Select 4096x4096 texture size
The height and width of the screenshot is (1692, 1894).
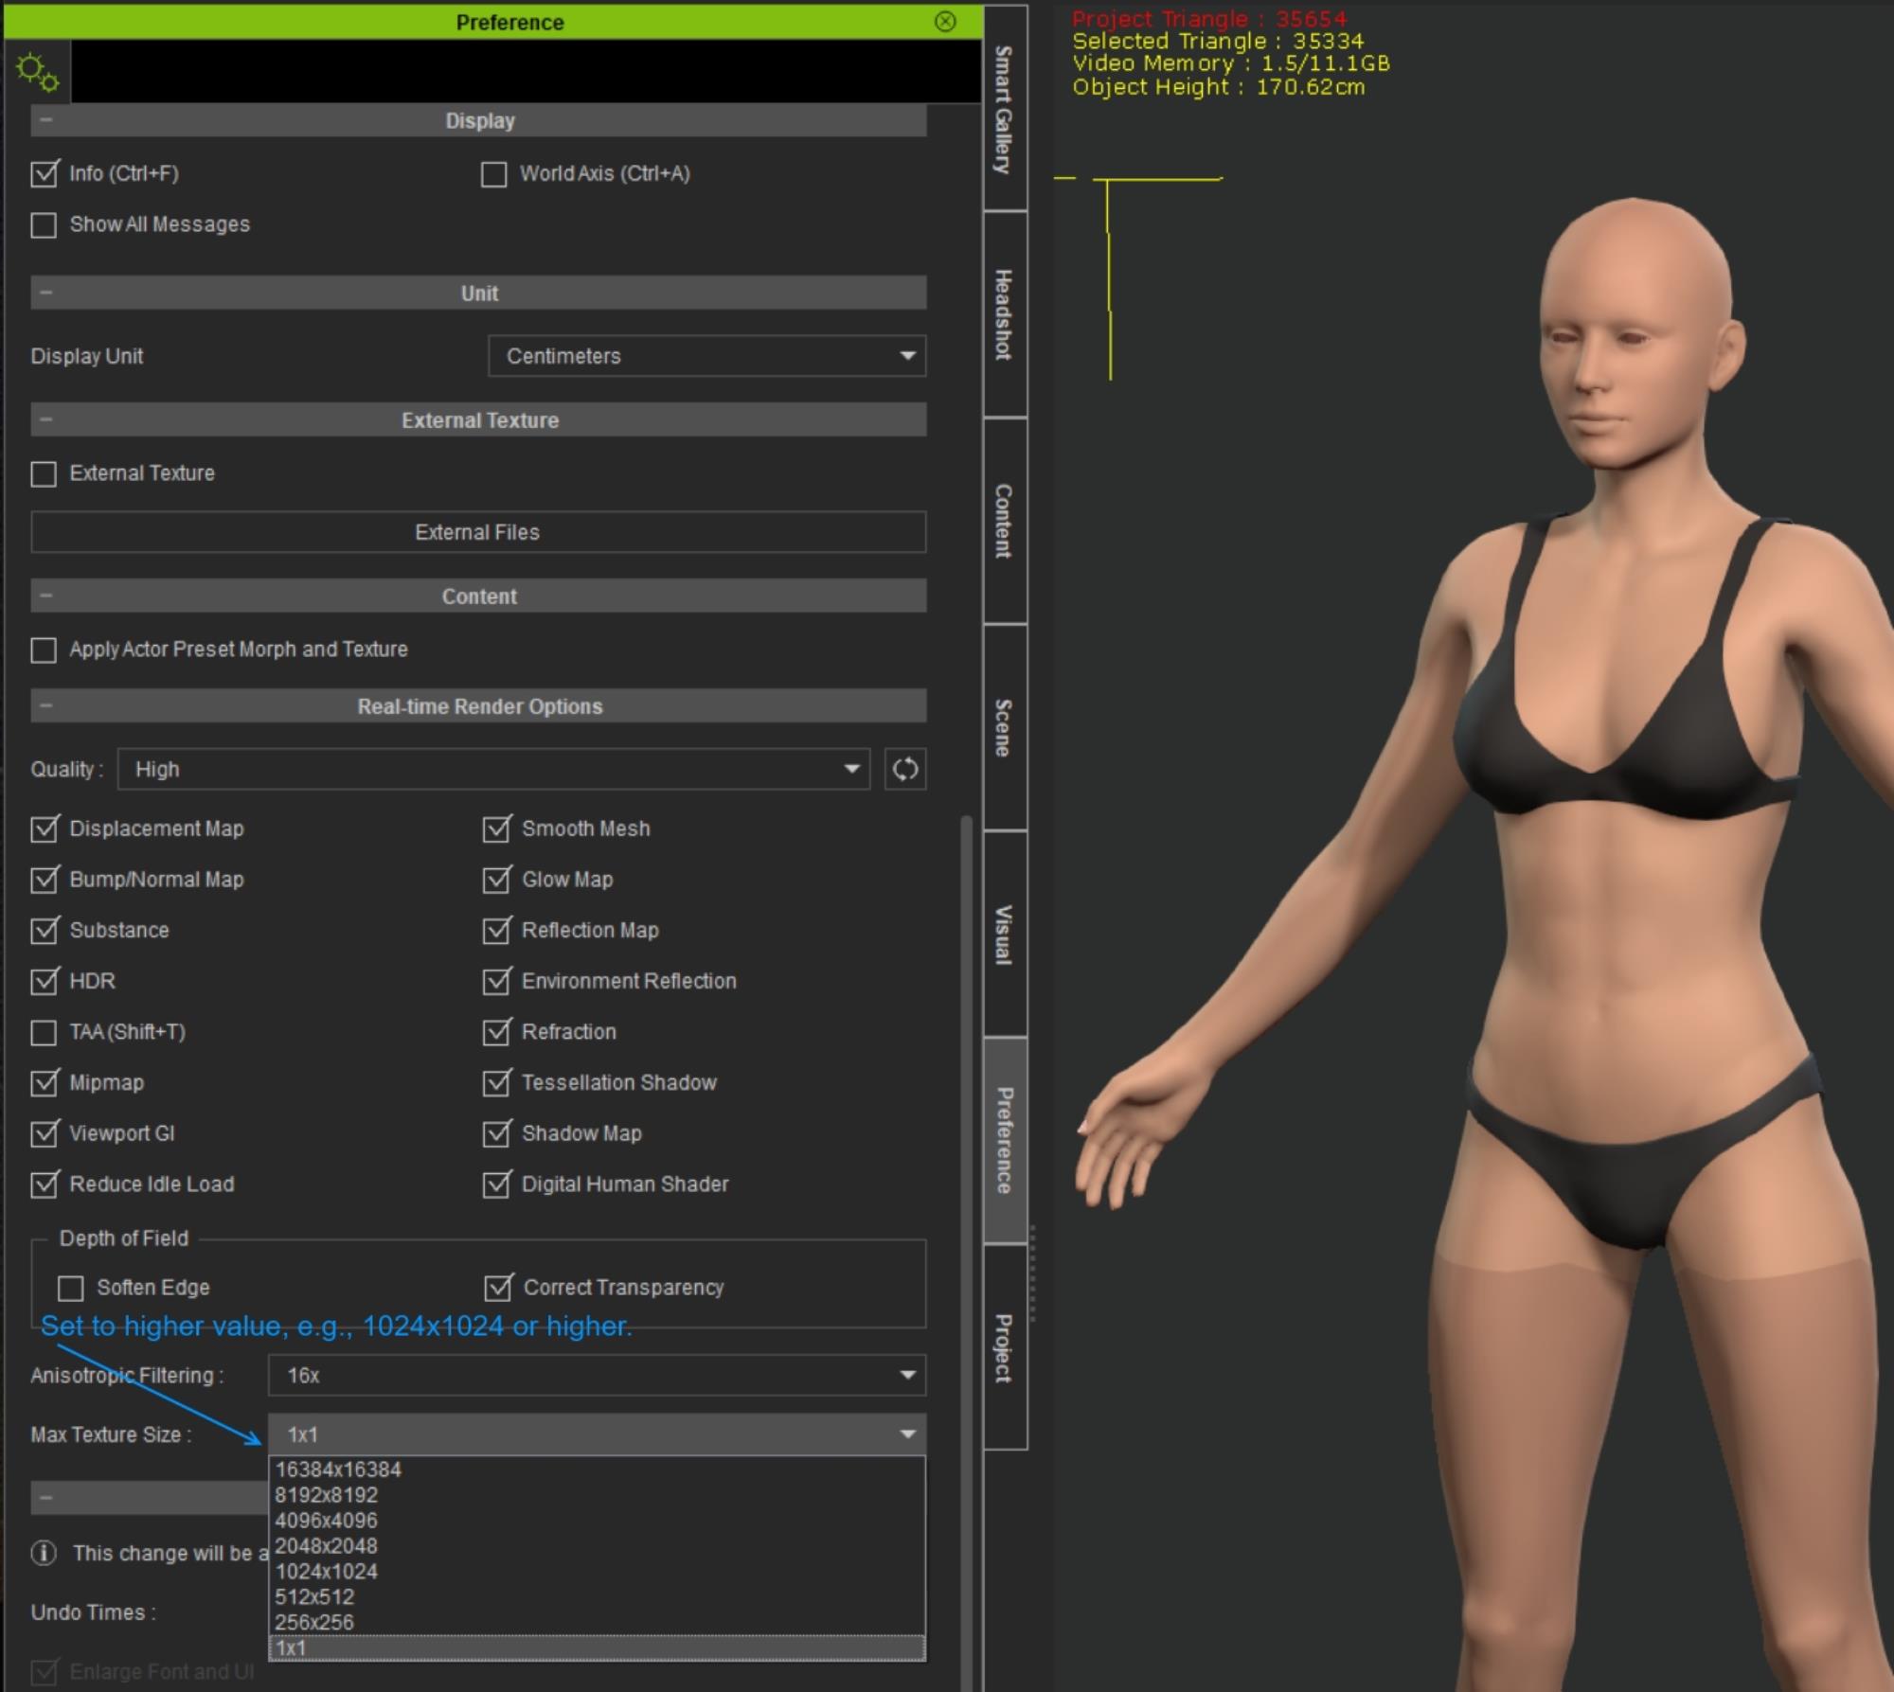tap(597, 1521)
